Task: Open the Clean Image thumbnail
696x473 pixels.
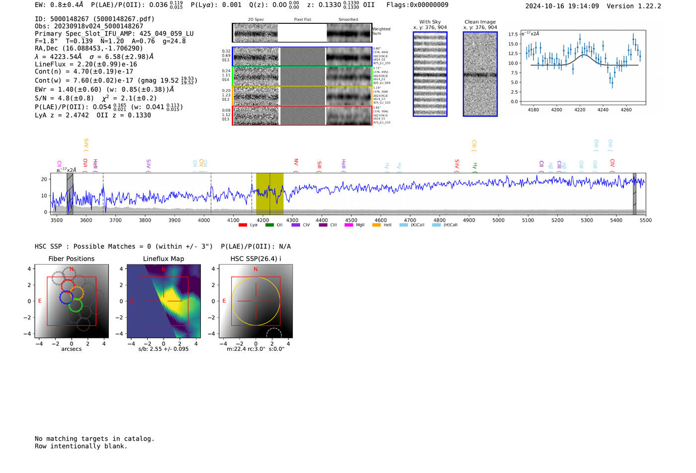Action: coord(480,74)
